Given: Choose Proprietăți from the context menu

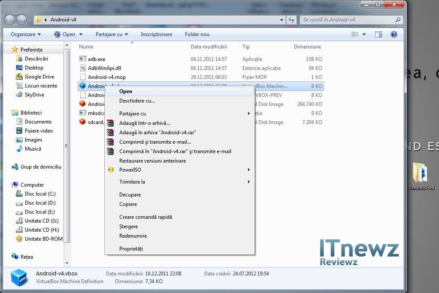Looking at the screenshot, I should 131,249.
